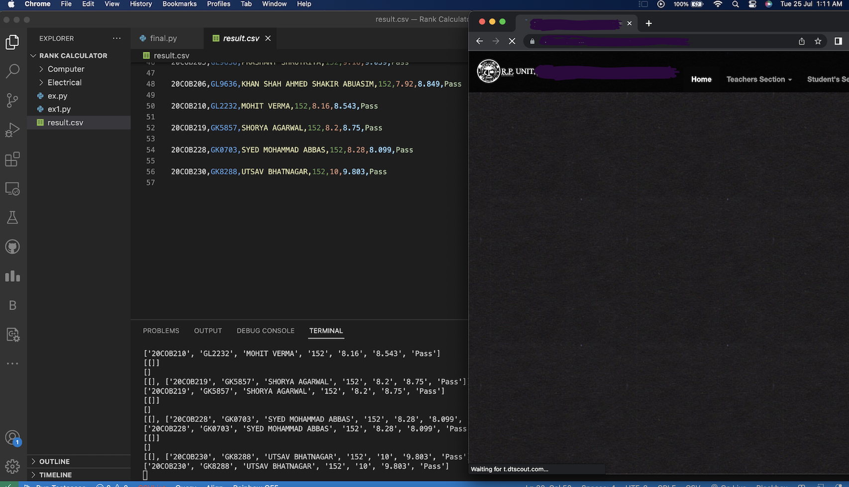Expand the Computer folder
The image size is (849, 487).
pyautogui.click(x=66, y=69)
